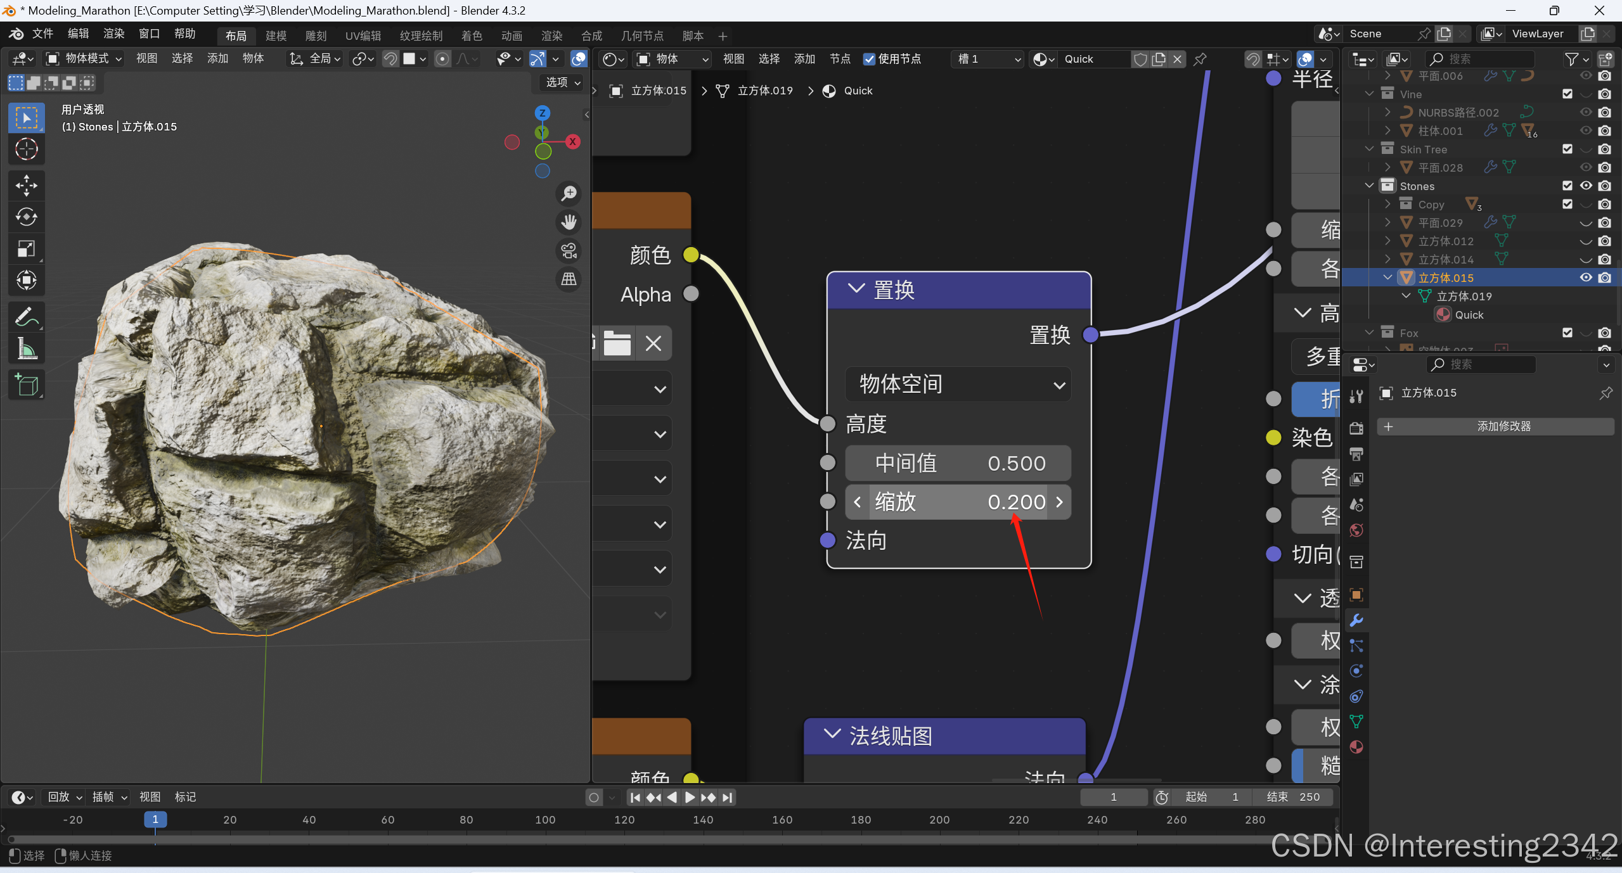Select the Measure ruler tool
This screenshot has width=1622, height=873.
pos(26,348)
